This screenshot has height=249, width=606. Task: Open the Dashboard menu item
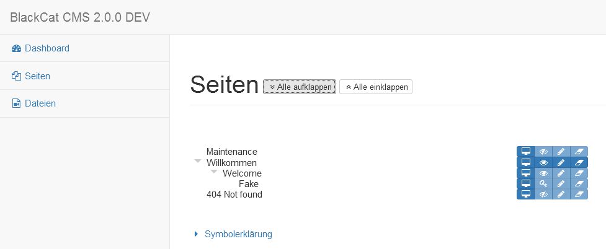[x=47, y=48]
